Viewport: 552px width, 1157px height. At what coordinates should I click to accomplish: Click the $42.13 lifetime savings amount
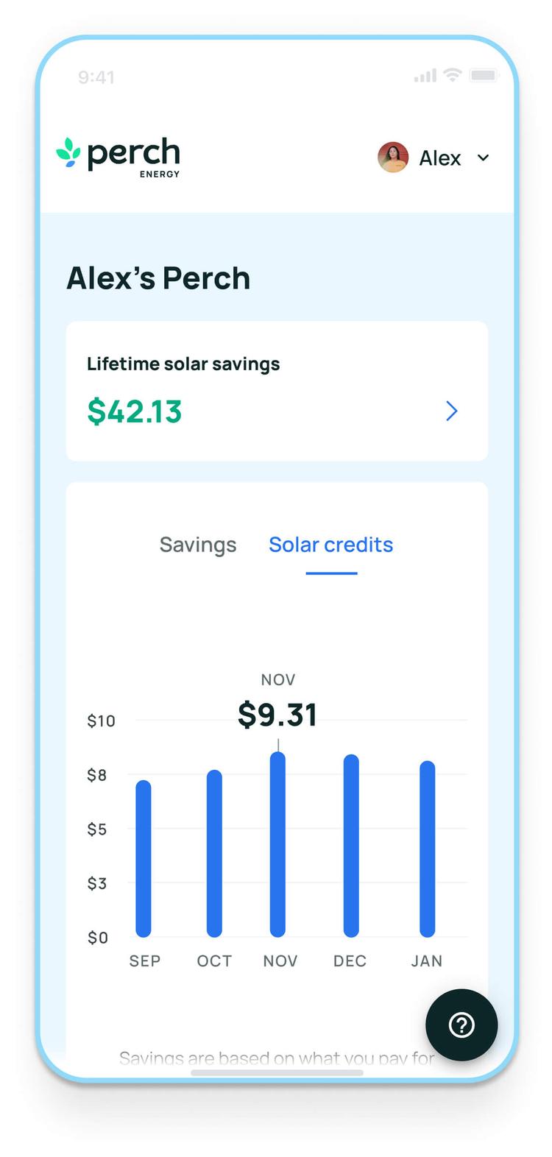tap(135, 411)
